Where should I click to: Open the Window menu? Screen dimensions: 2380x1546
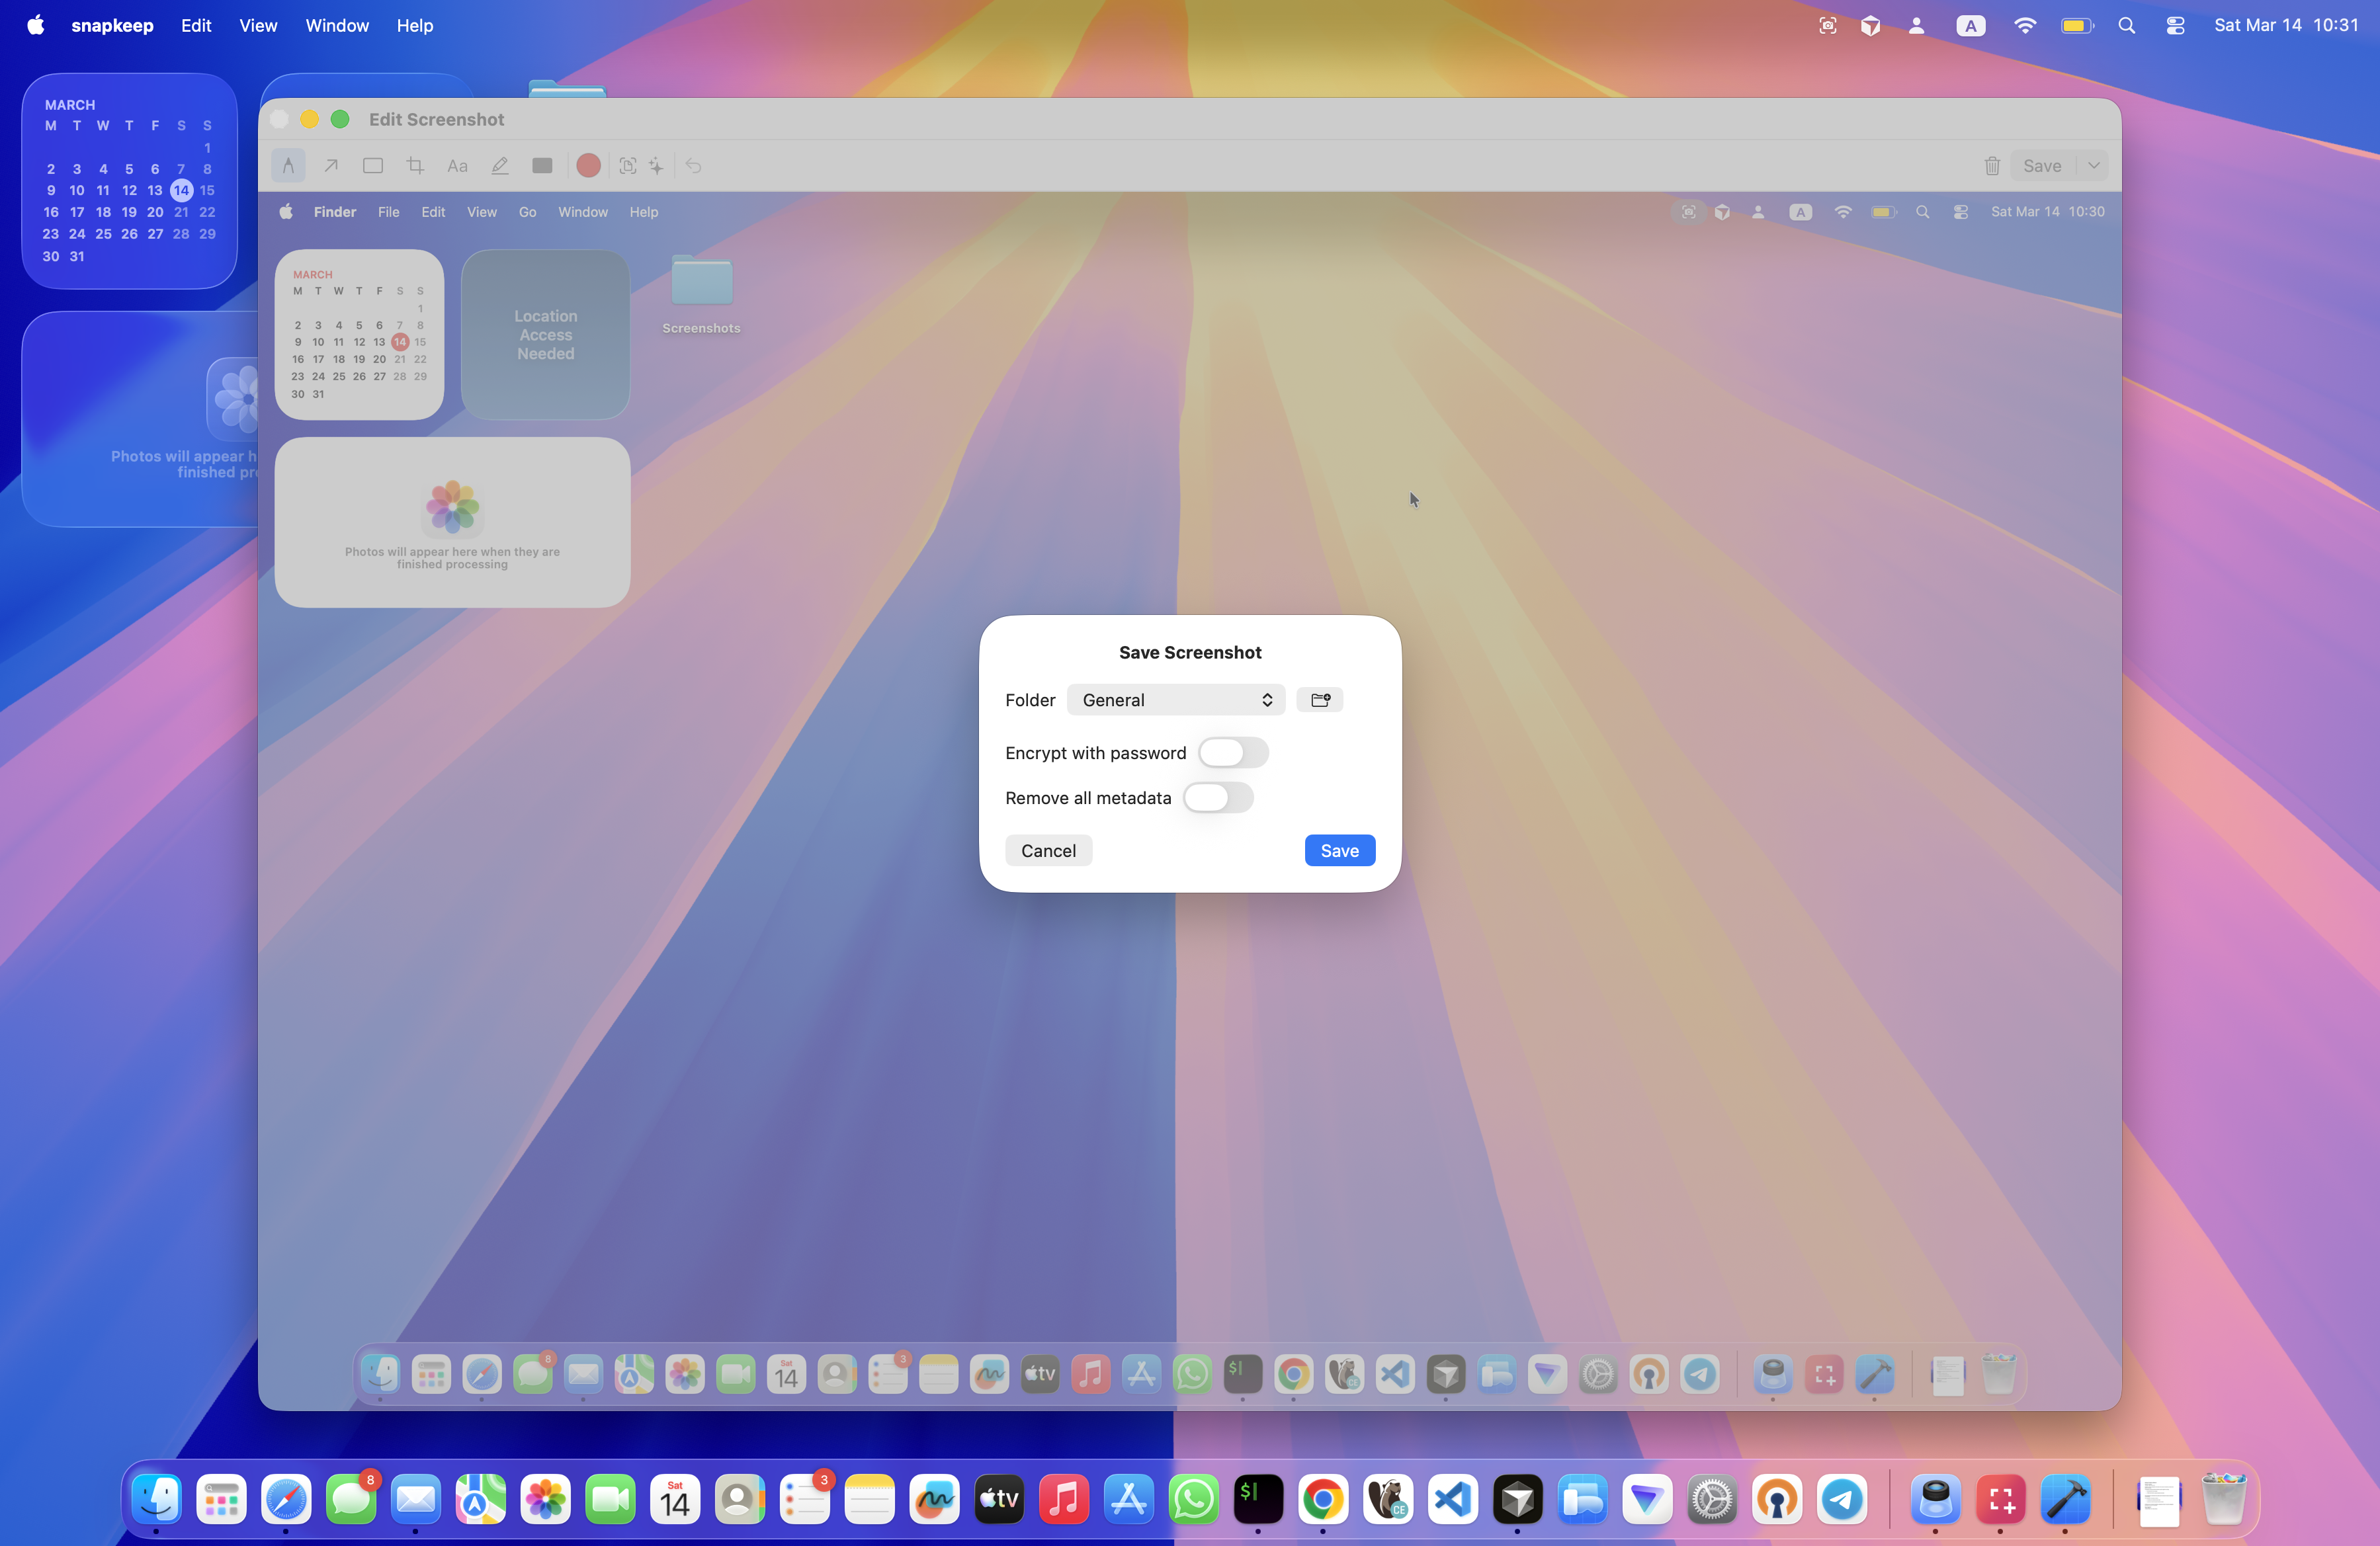[x=337, y=26]
